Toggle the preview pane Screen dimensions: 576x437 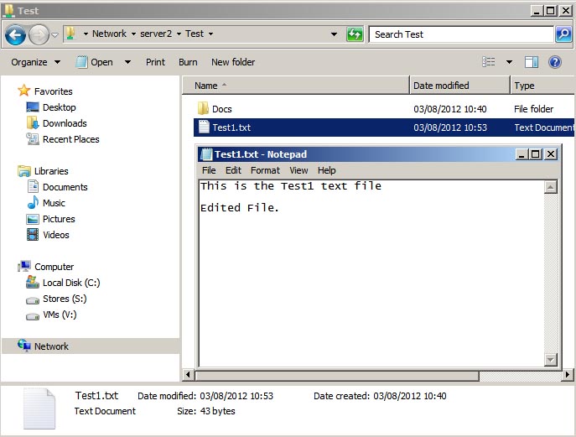[532, 62]
